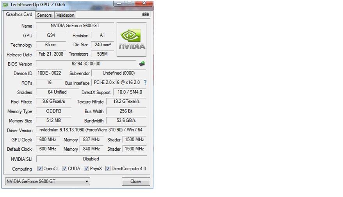The height and width of the screenshot is (197, 343).
Task: Click the Revision field showing A1
Action: (x=102, y=35)
